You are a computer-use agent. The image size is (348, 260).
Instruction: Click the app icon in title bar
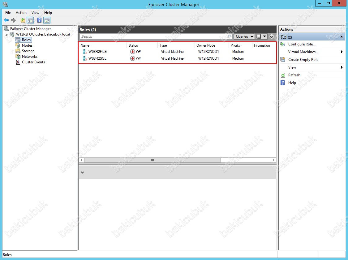5,4
